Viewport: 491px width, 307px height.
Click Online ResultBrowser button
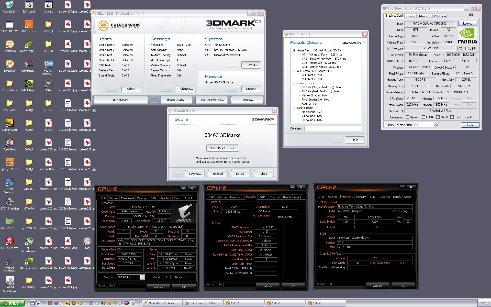222,148
